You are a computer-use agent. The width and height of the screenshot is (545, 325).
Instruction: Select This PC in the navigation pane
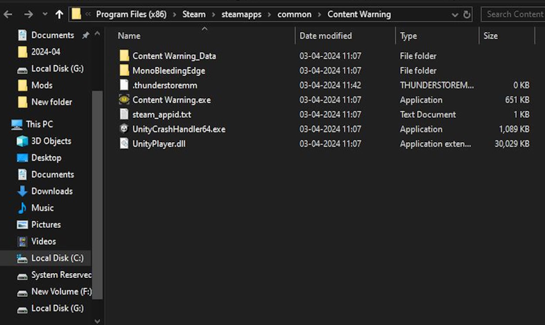[x=38, y=124]
